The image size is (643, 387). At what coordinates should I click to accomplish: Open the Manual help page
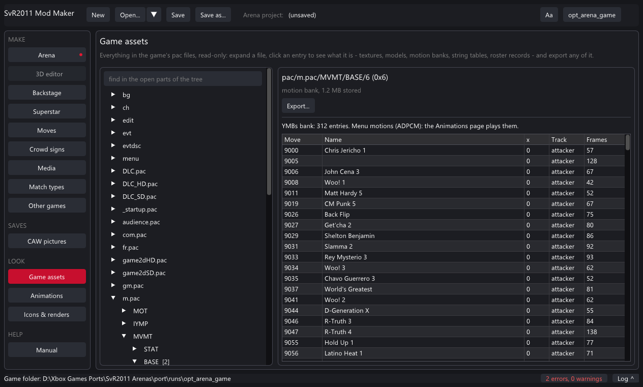[x=47, y=350]
